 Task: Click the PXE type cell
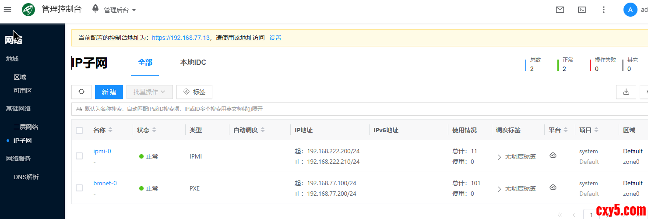click(x=194, y=188)
